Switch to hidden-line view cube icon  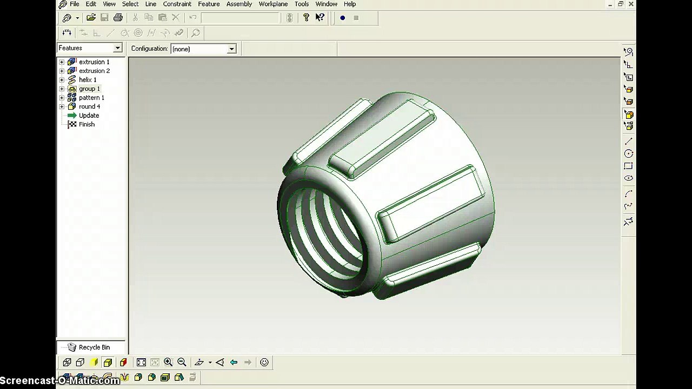coord(80,363)
